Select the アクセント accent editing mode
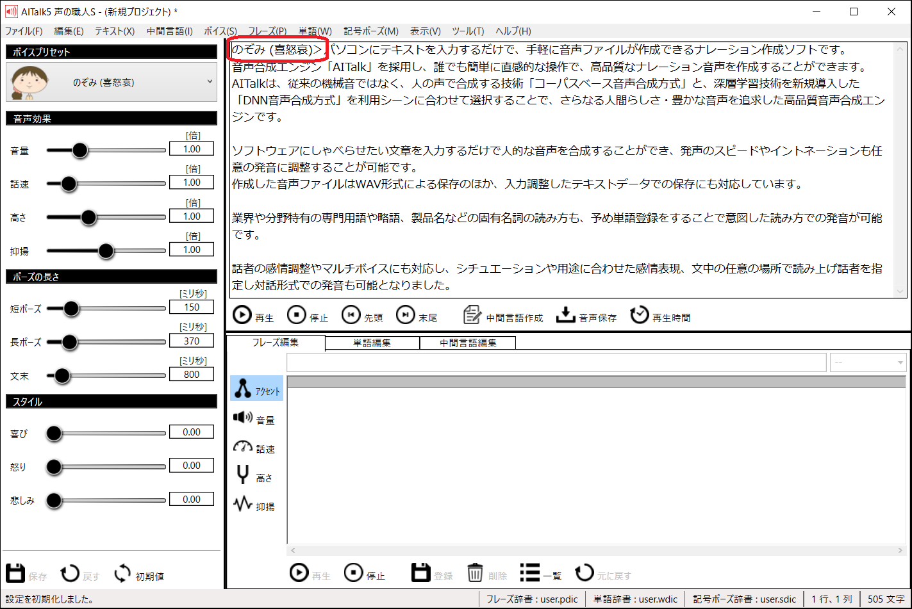Viewport: 912px width, 609px height. [256, 389]
